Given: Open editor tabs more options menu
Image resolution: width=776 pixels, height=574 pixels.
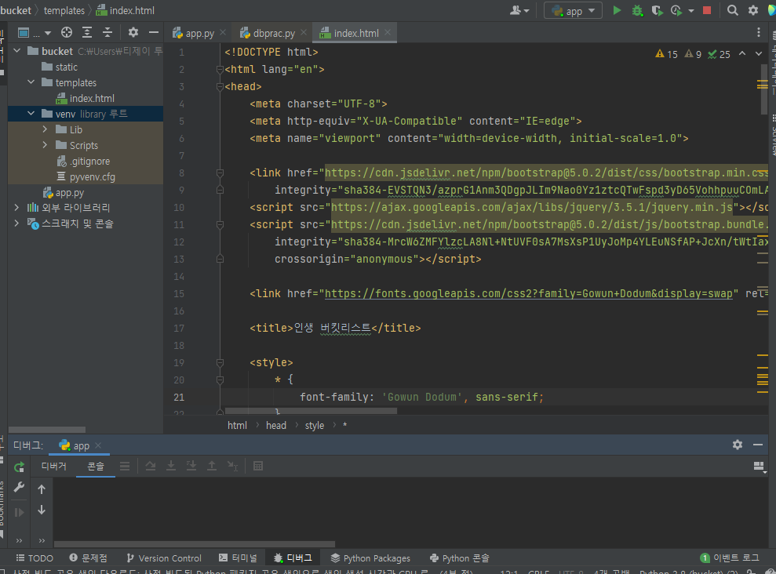Looking at the screenshot, I should (x=758, y=33).
